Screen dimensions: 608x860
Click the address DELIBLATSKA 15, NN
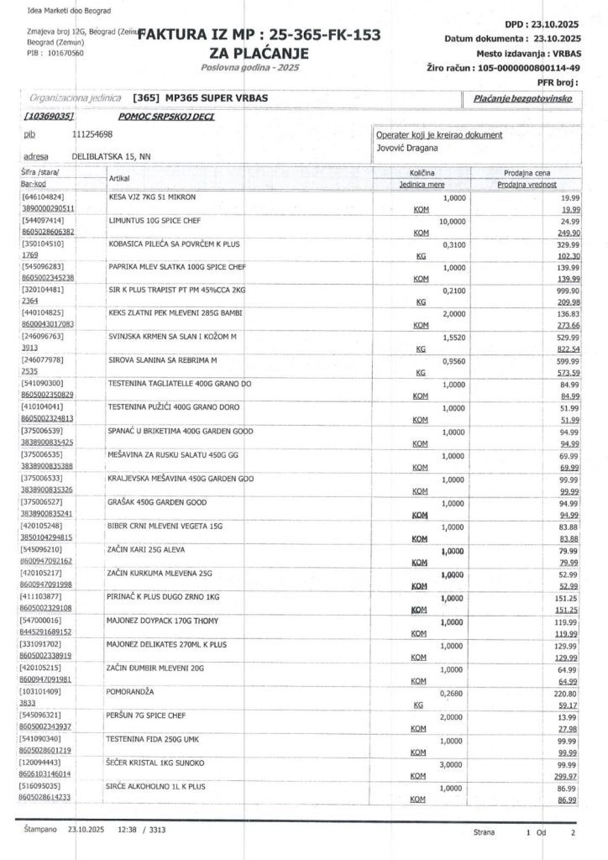pos(113,156)
